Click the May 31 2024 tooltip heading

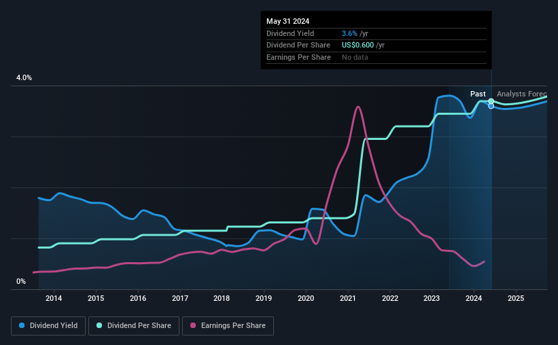tap(288, 21)
